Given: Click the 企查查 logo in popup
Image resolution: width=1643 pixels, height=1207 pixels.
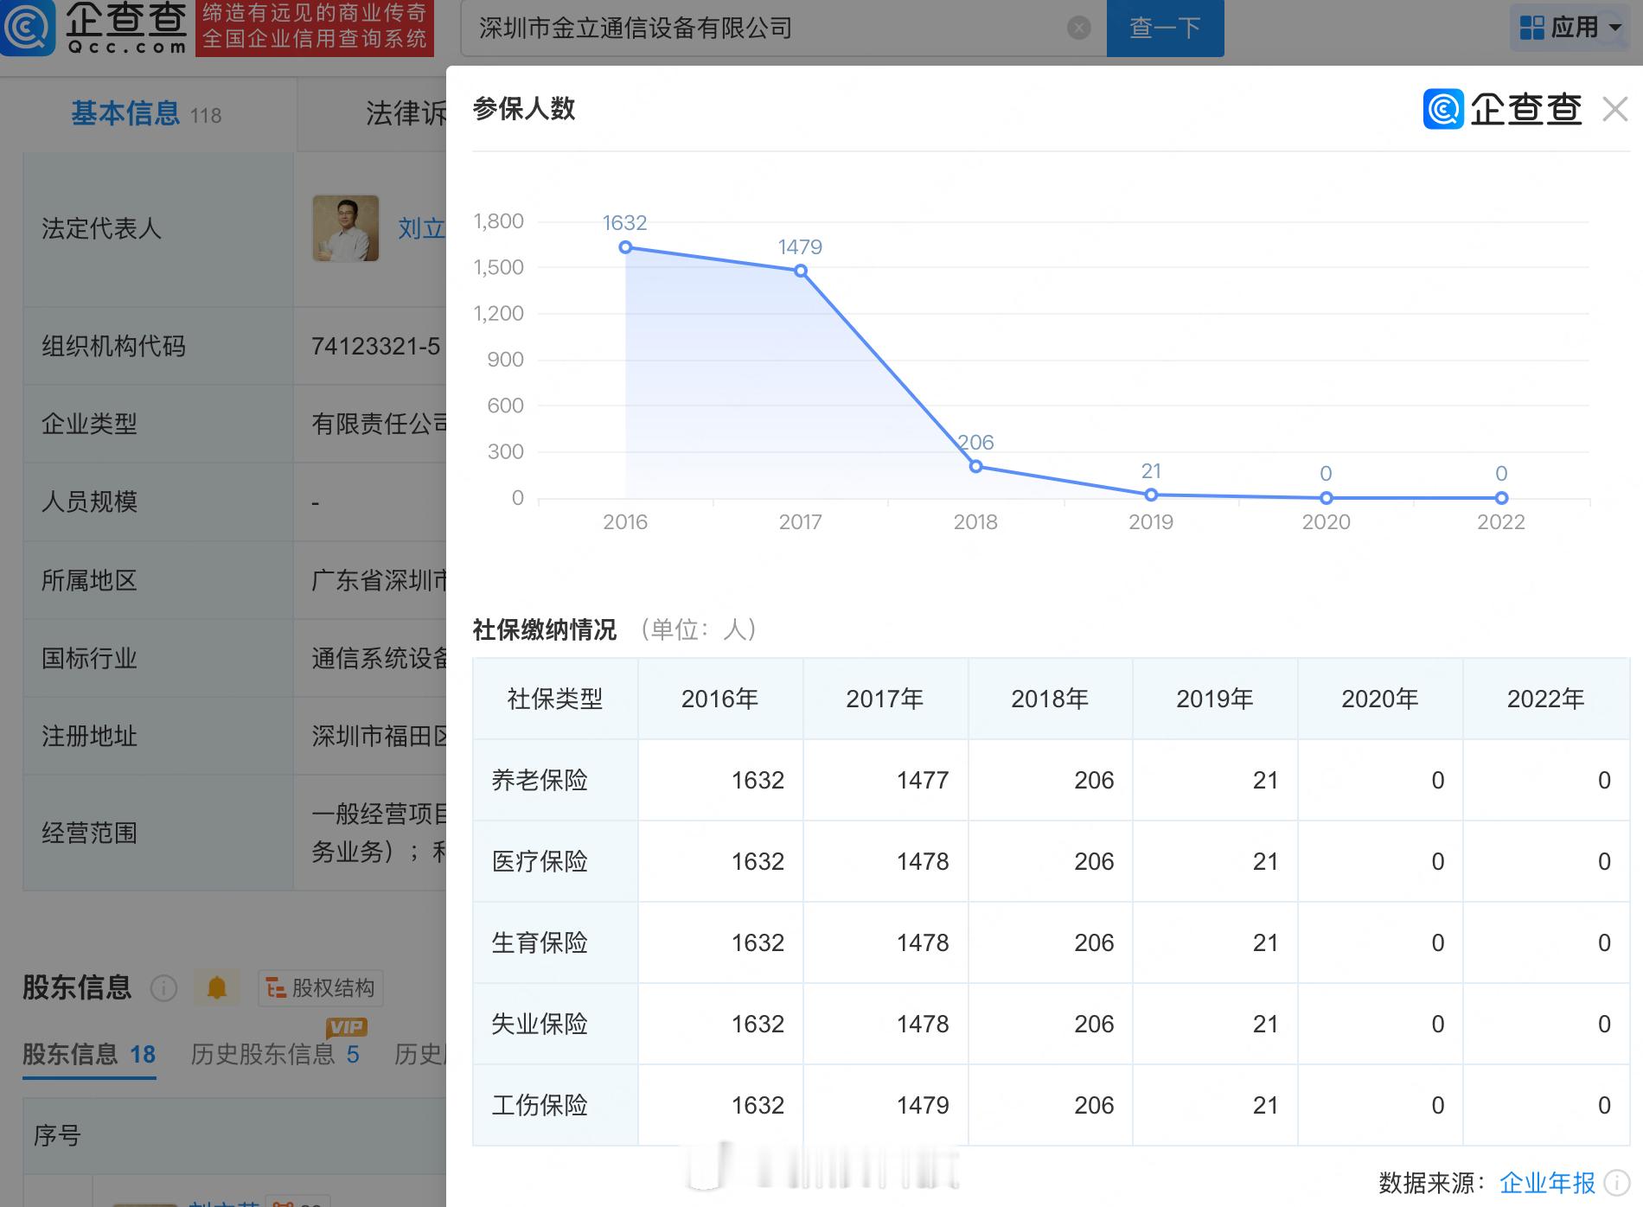Looking at the screenshot, I should [1503, 110].
